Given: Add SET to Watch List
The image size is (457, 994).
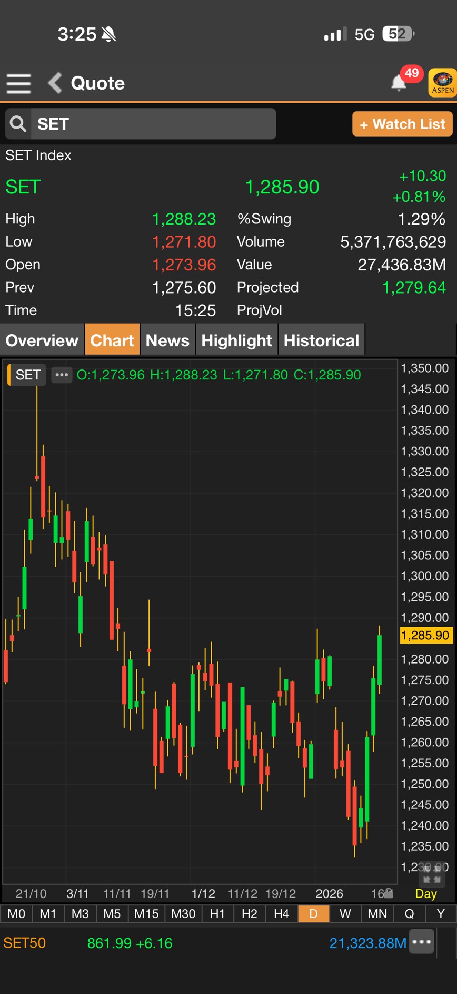Looking at the screenshot, I should [402, 124].
